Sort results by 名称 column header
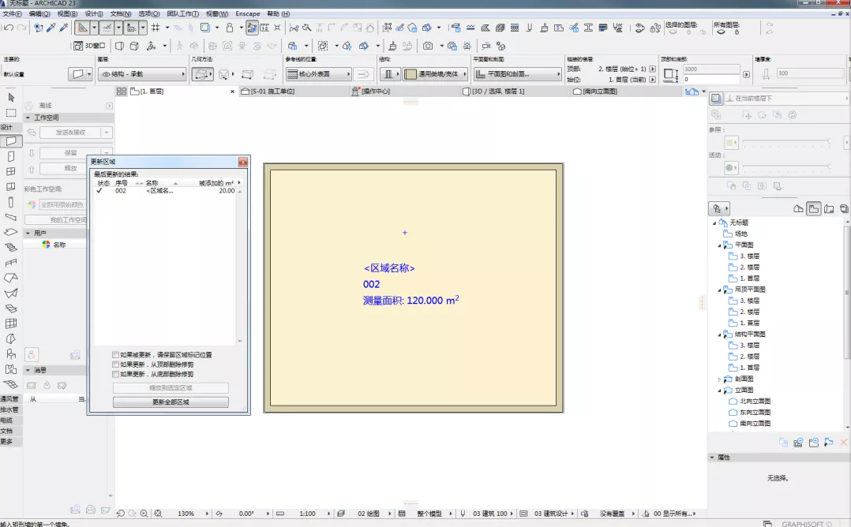 coord(152,183)
